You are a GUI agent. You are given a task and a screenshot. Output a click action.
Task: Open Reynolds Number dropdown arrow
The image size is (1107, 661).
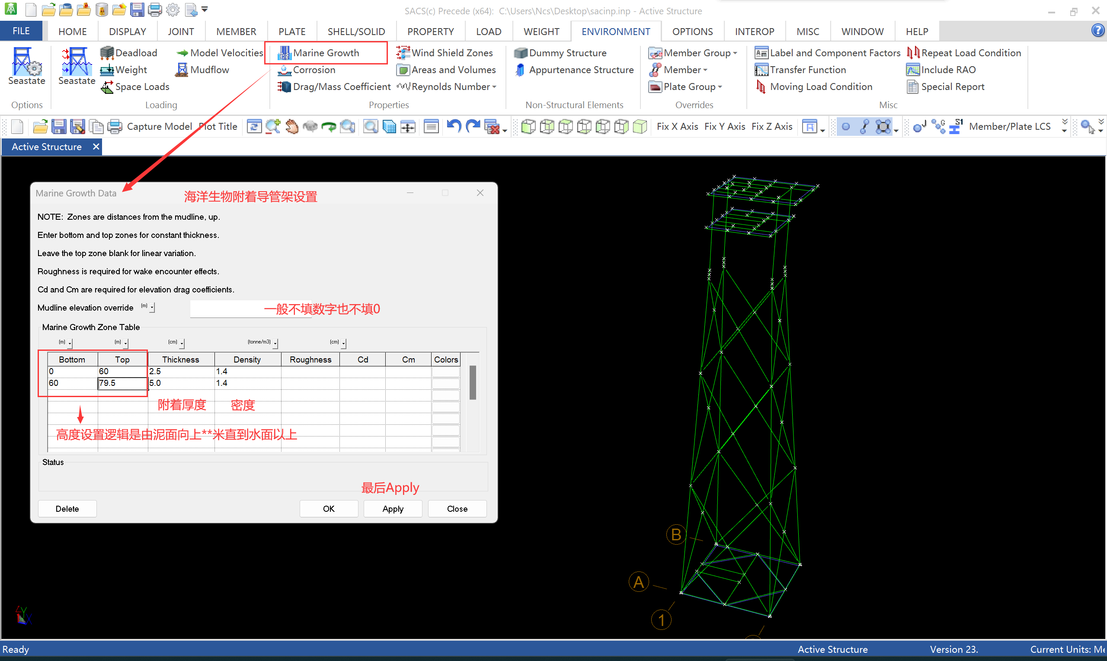[494, 87]
